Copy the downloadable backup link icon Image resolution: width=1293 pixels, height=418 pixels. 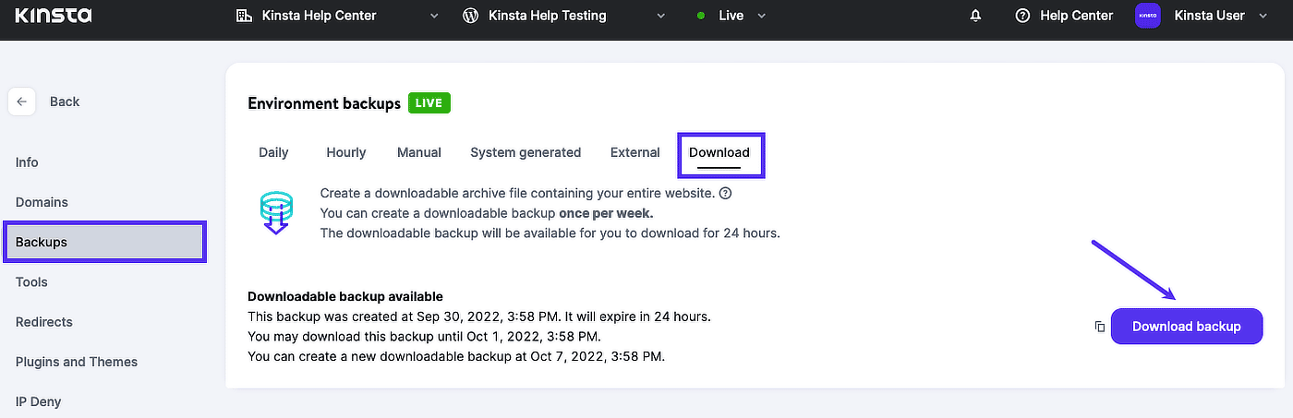pos(1099,327)
